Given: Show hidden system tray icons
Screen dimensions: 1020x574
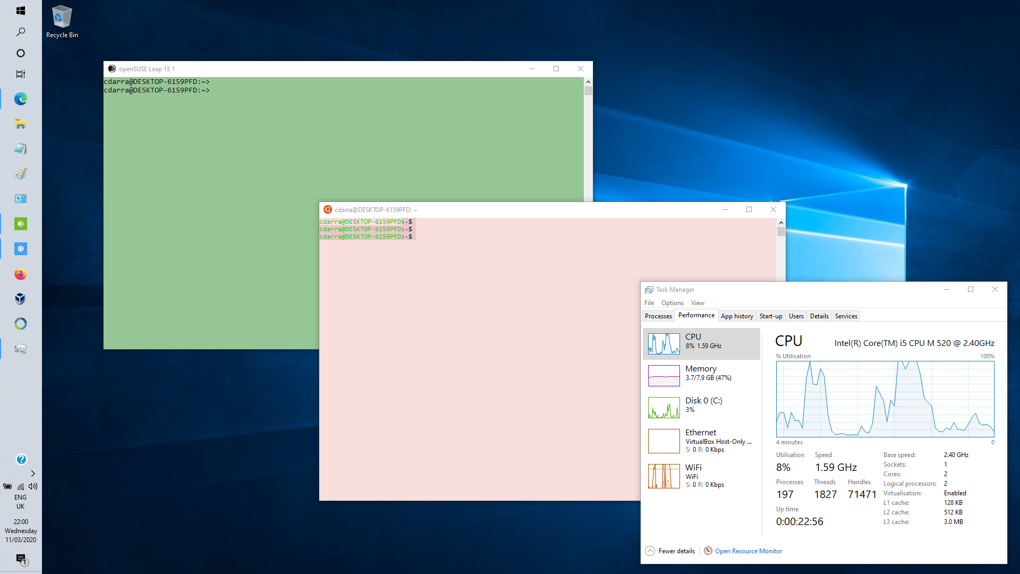Looking at the screenshot, I should coord(32,474).
